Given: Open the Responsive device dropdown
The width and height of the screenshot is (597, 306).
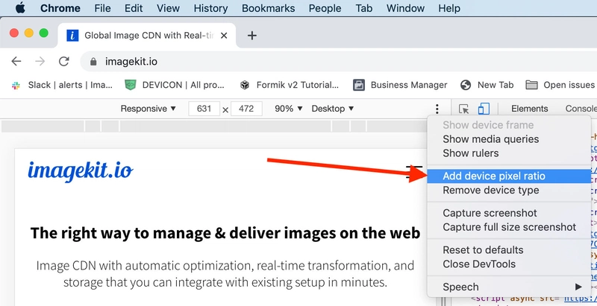Looking at the screenshot, I should tap(148, 109).
